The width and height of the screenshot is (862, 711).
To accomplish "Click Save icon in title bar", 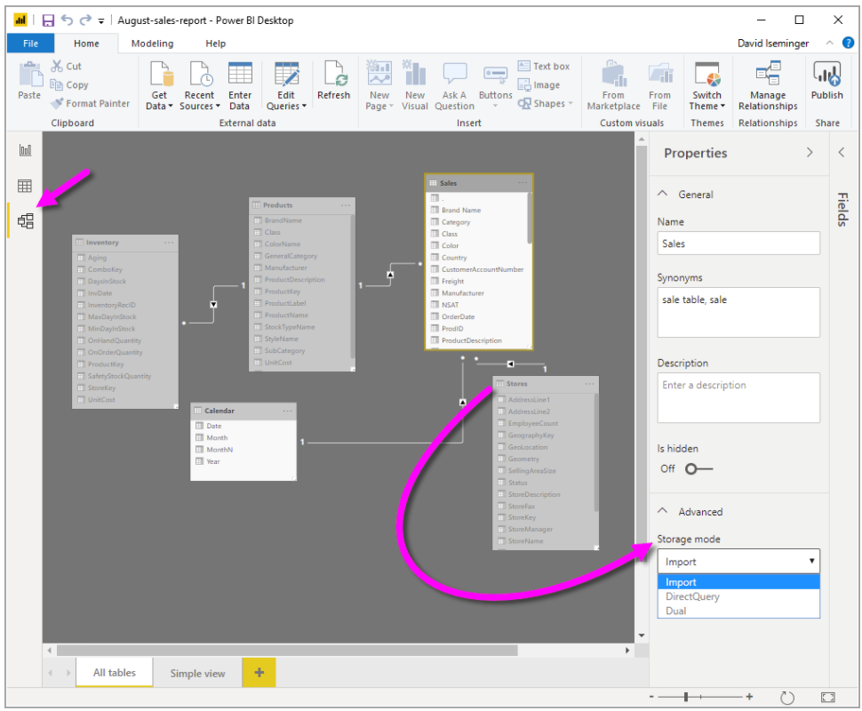I will tap(48, 20).
